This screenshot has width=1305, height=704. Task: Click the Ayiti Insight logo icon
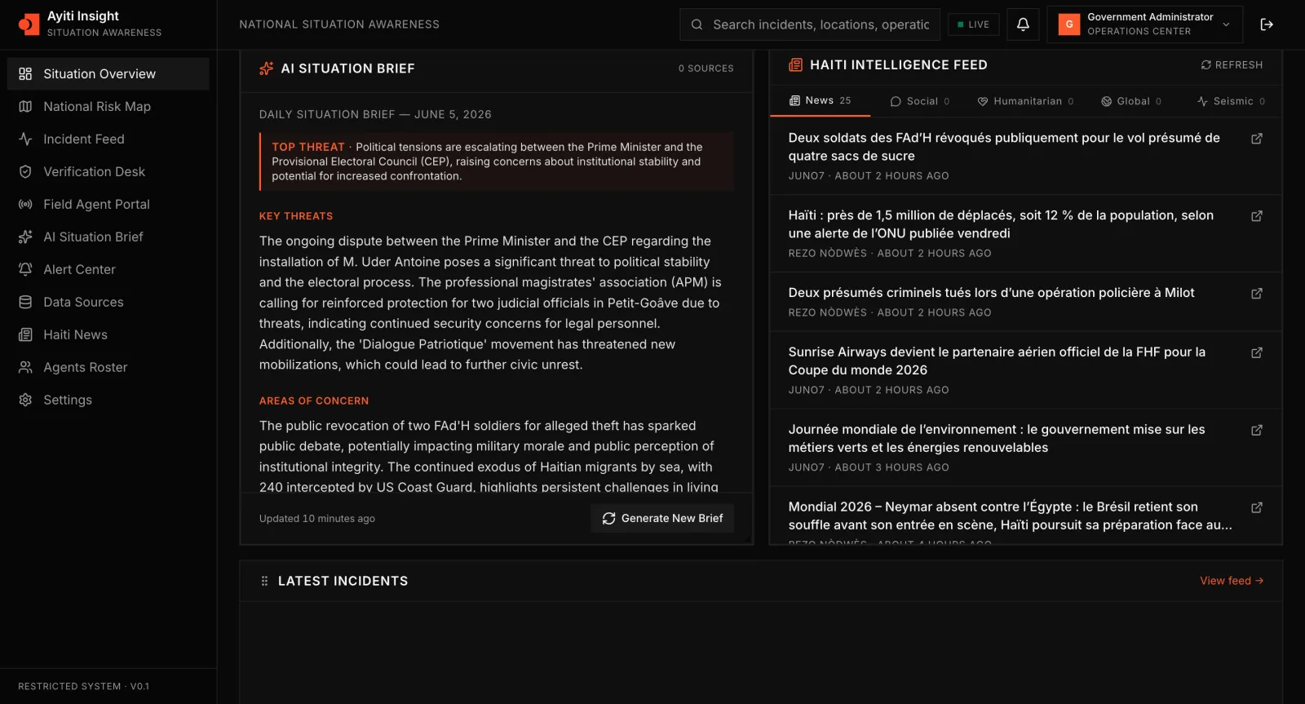pos(29,24)
